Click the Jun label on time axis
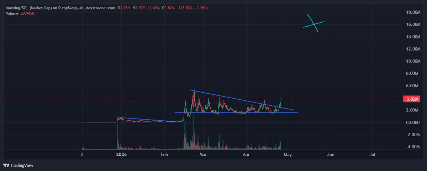 [331, 155]
